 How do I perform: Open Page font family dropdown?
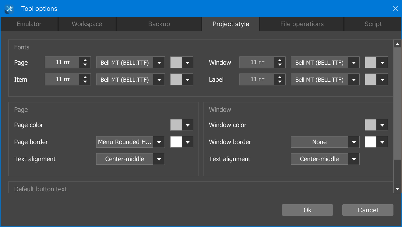pos(159,63)
